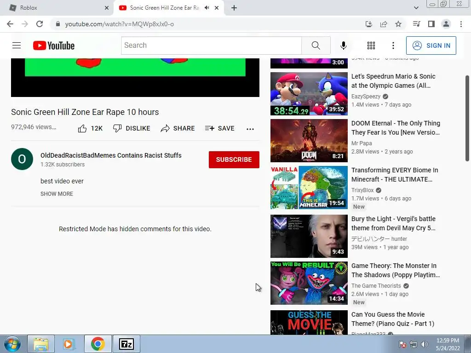Open more actions ellipsis below video title
The width and height of the screenshot is (471, 353).
(250, 129)
